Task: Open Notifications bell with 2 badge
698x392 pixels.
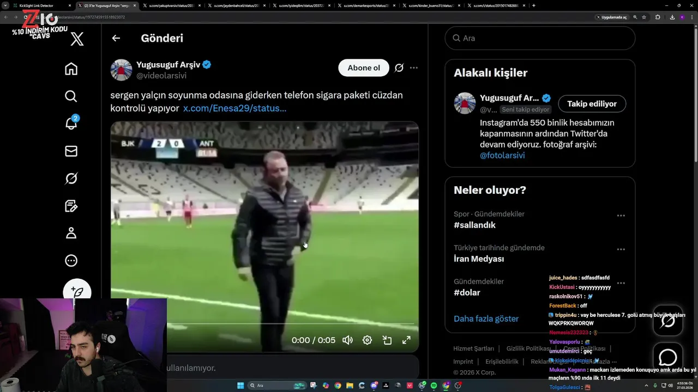Action: 71,124
